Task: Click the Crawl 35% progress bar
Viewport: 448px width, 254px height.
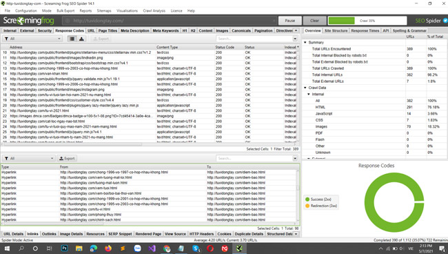Action: point(367,21)
